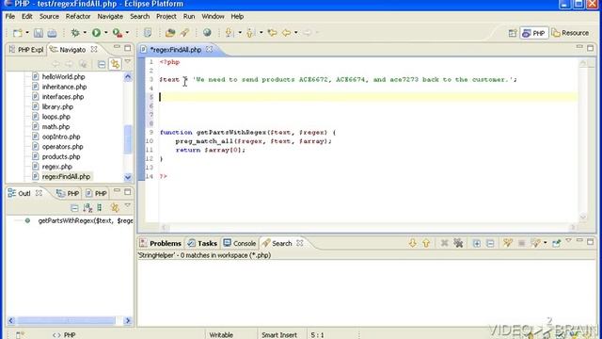Switch to the PHP Explorer tab

26,50
